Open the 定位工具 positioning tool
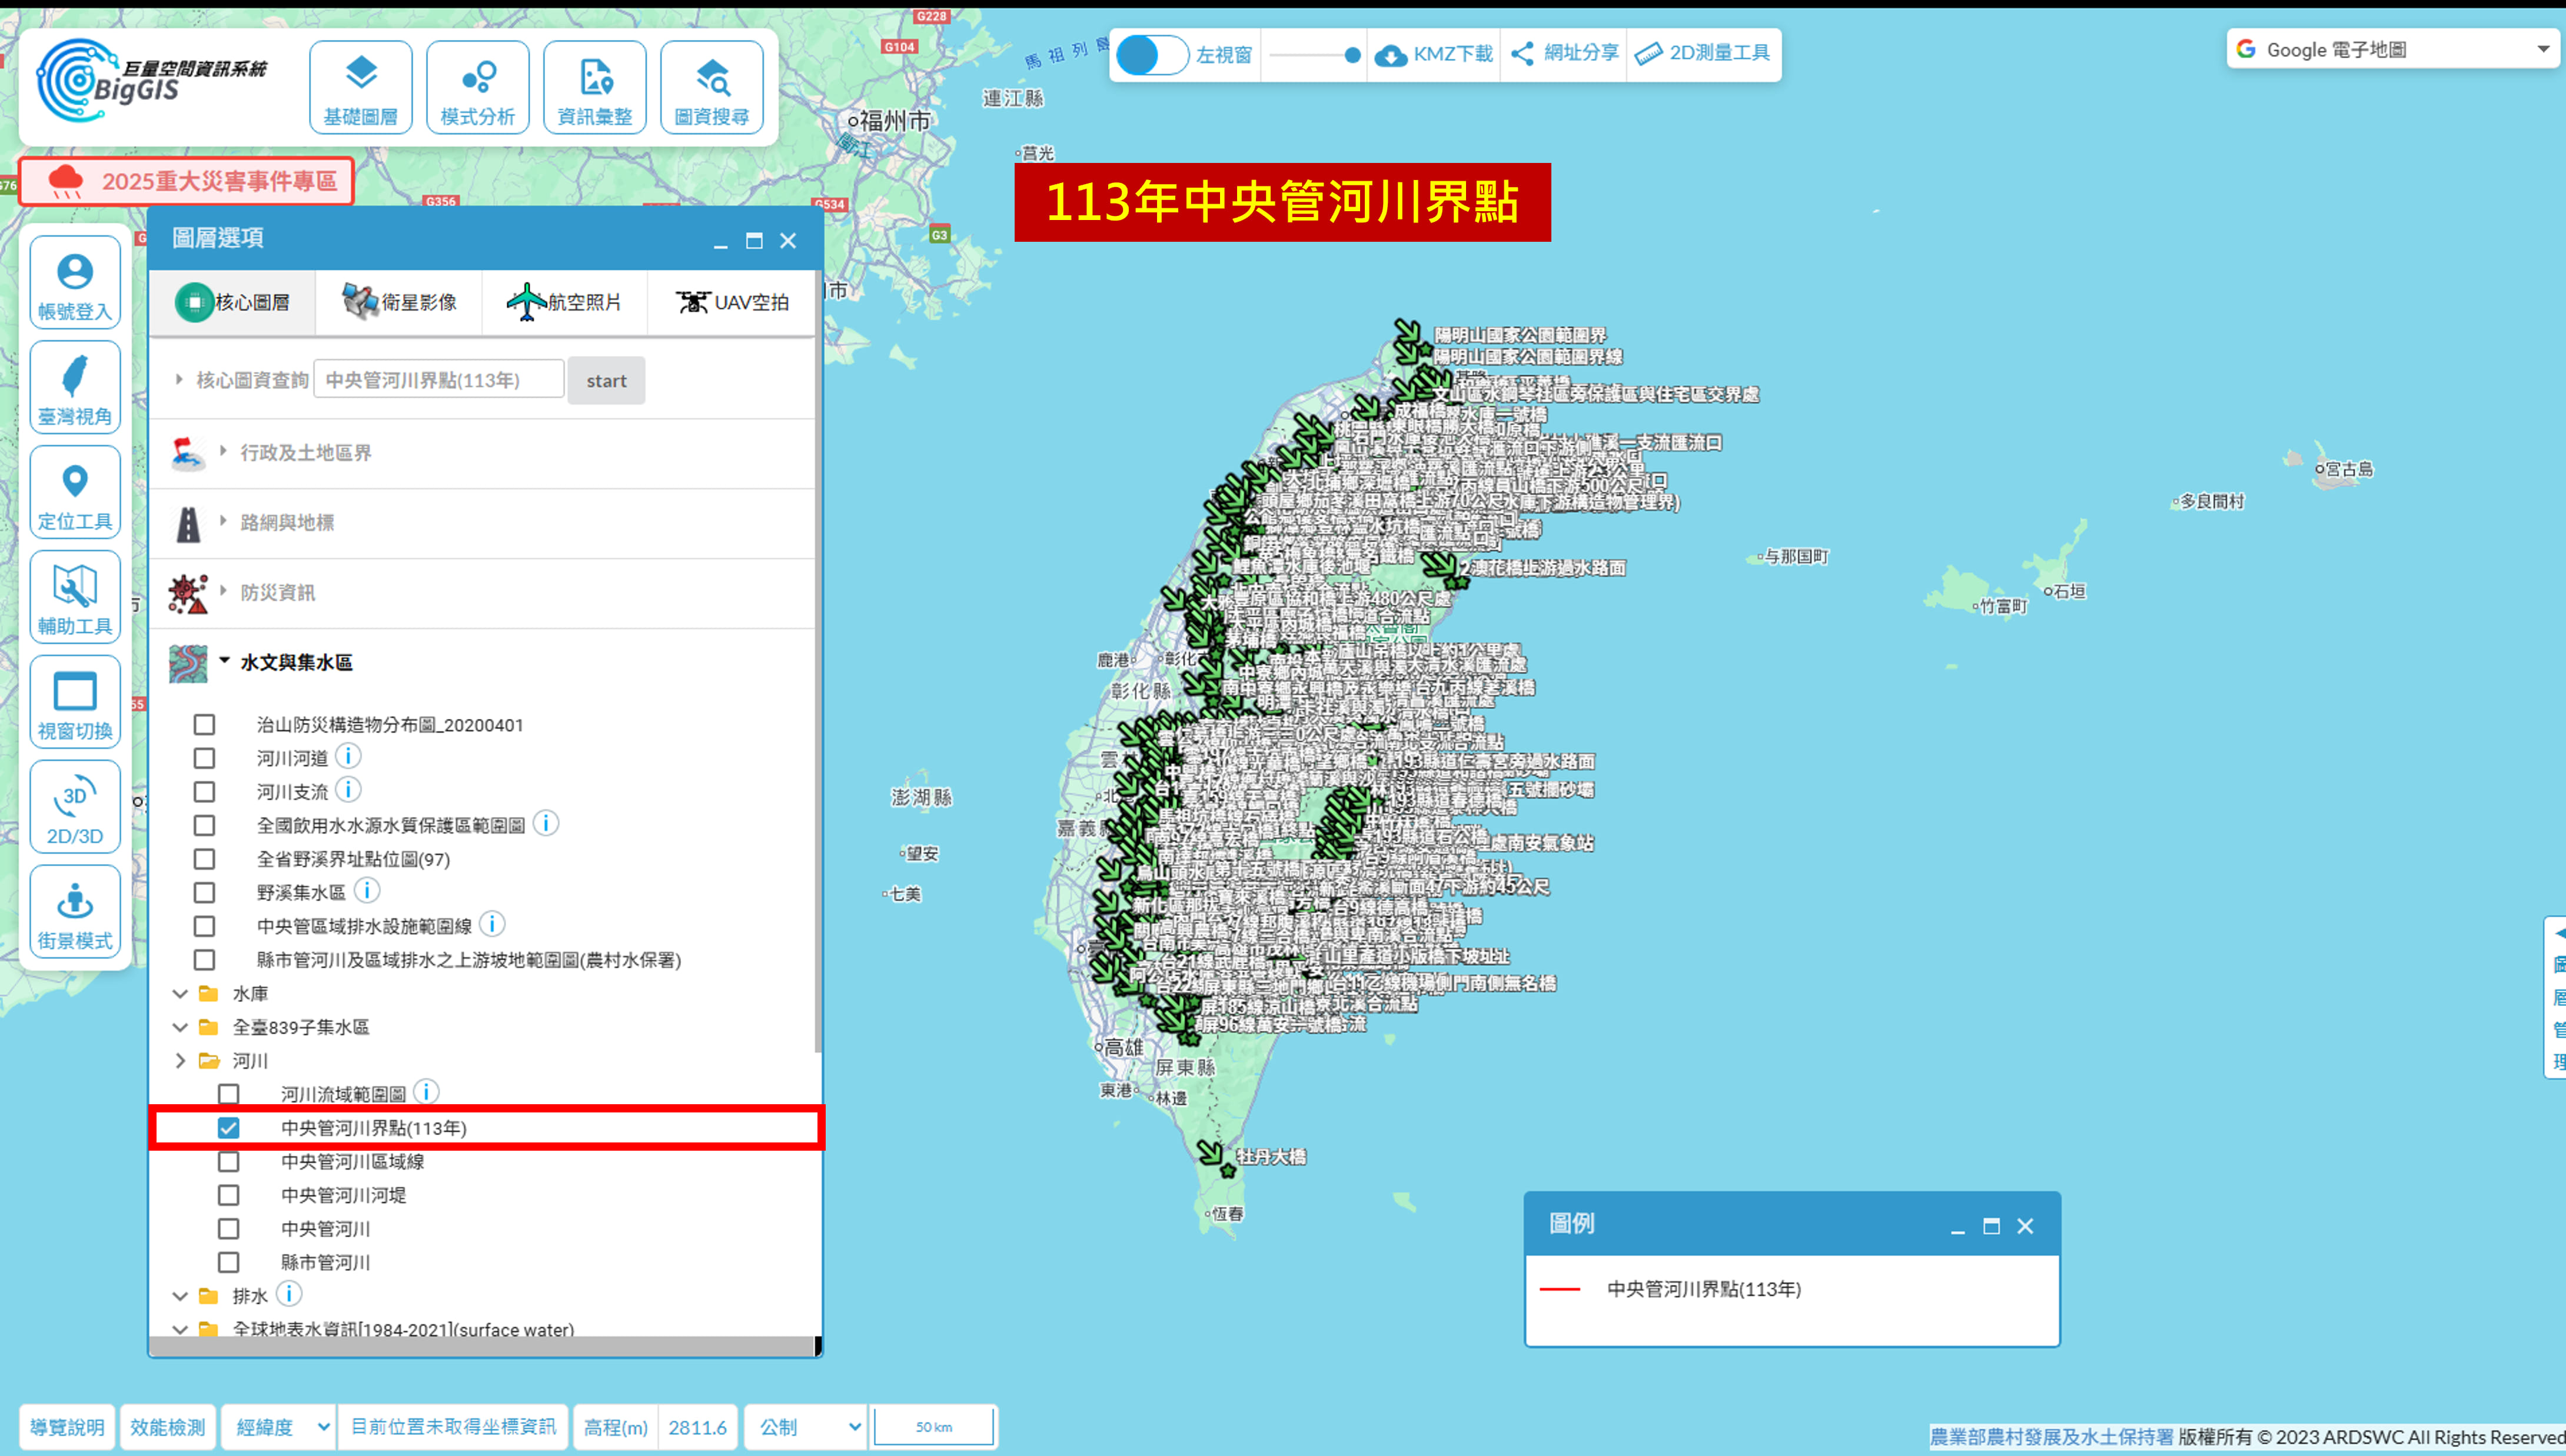The width and height of the screenshot is (2566, 1456). 75,493
